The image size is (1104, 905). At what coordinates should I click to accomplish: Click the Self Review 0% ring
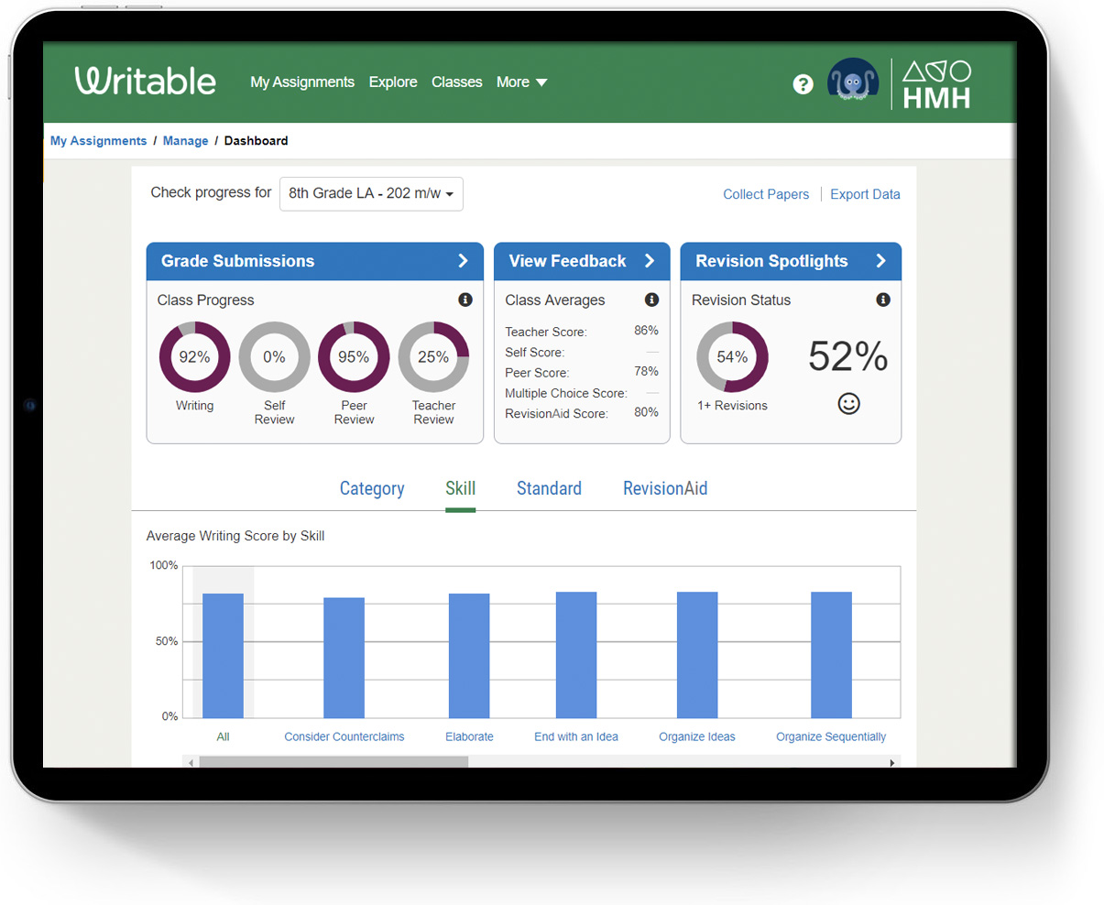274,356
